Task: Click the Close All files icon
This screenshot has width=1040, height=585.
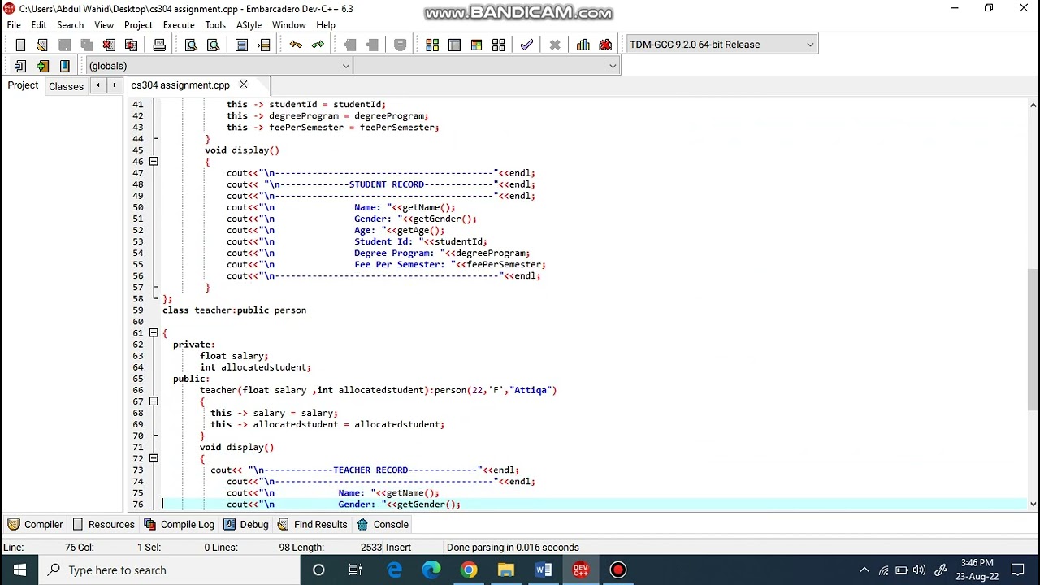Action: click(x=131, y=45)
